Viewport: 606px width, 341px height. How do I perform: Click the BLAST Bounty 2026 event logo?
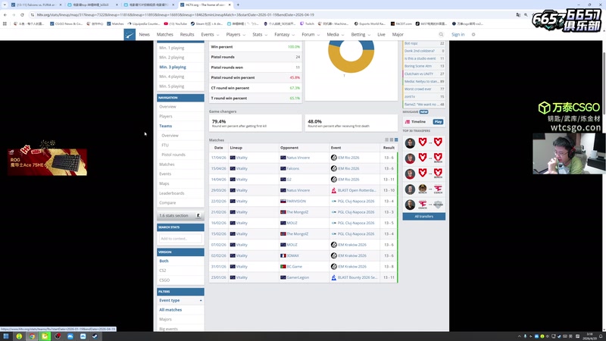334,277
